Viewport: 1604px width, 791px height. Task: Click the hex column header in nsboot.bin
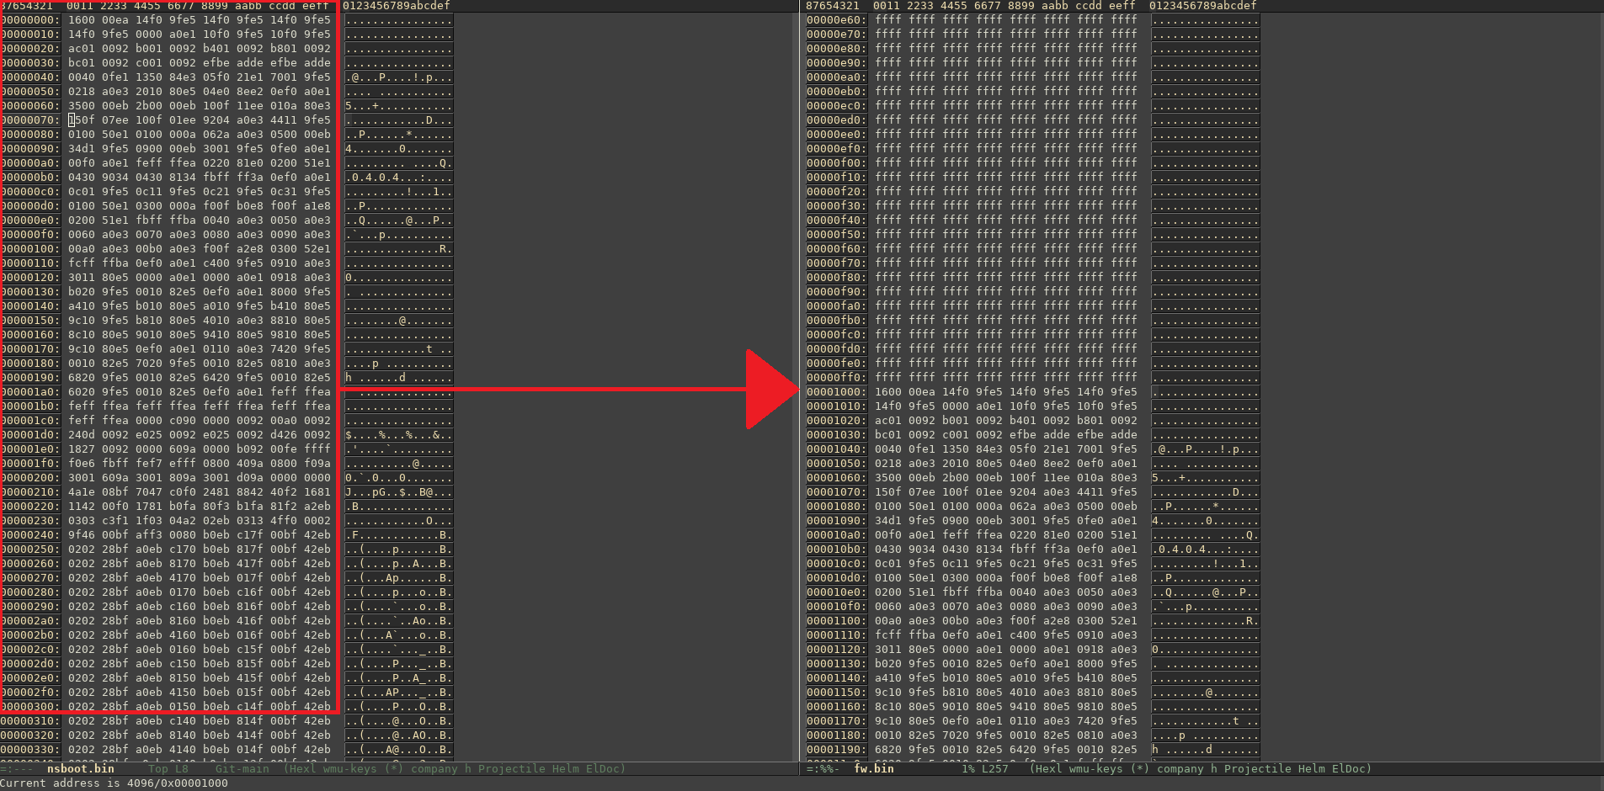pyautogui.click(x=199, y=6)
